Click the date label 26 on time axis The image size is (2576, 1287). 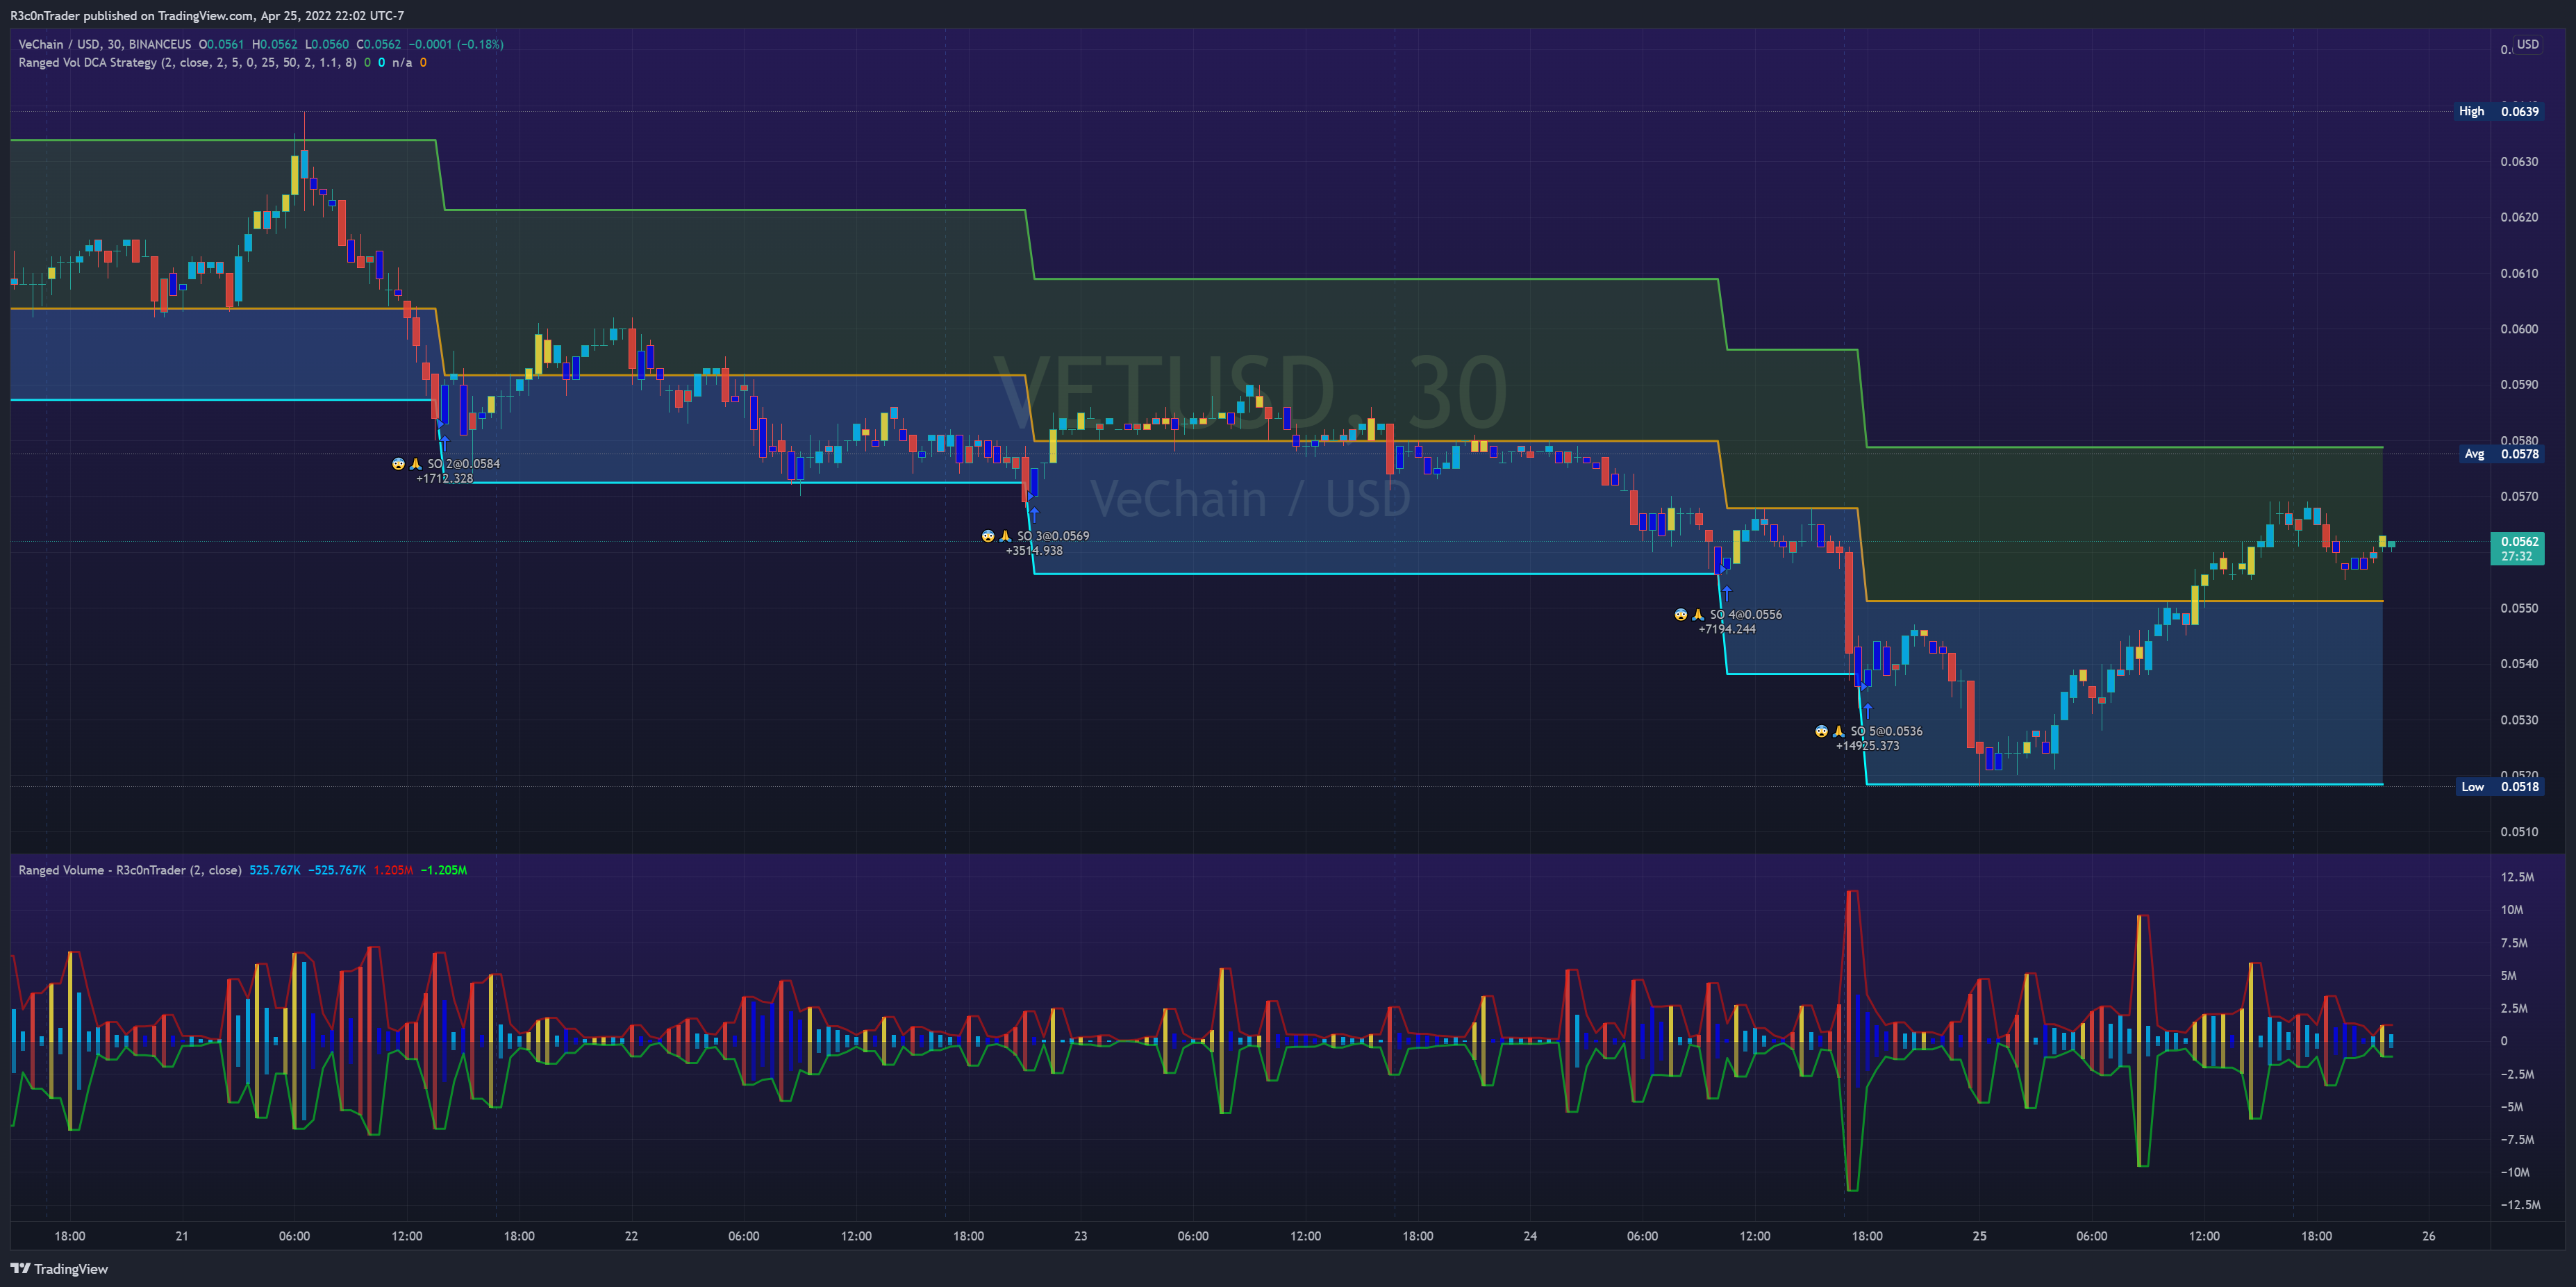coord(2428,1236)
